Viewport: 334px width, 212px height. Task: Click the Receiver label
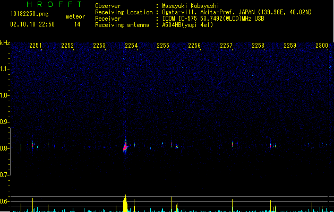[x=108, y=19]
